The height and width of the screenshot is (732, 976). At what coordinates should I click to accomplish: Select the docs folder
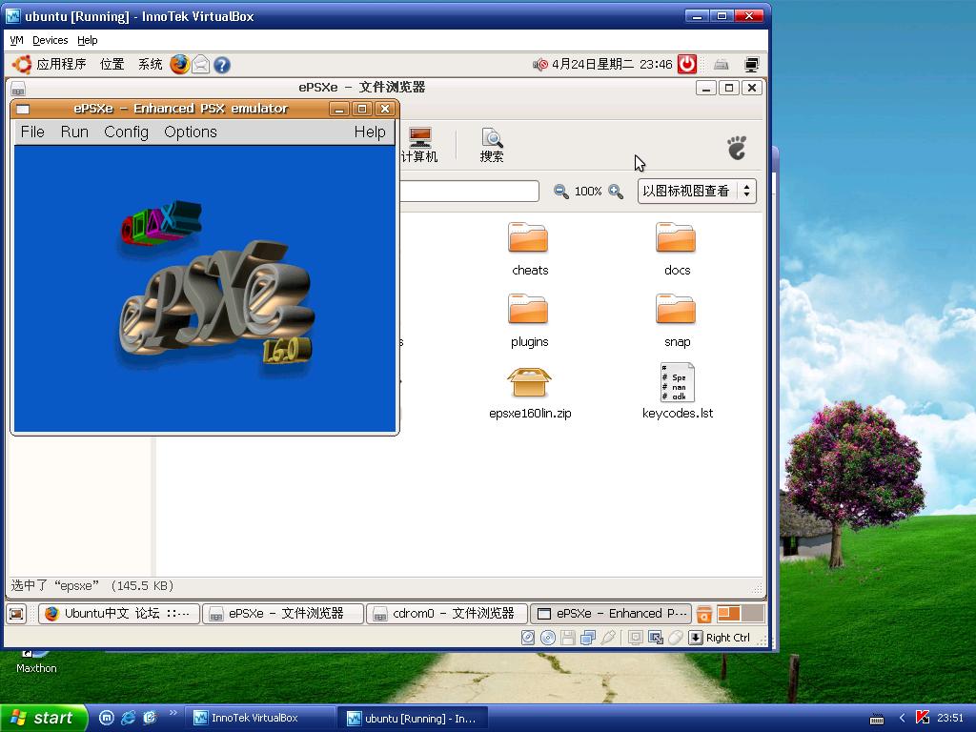tap(677, 249)
